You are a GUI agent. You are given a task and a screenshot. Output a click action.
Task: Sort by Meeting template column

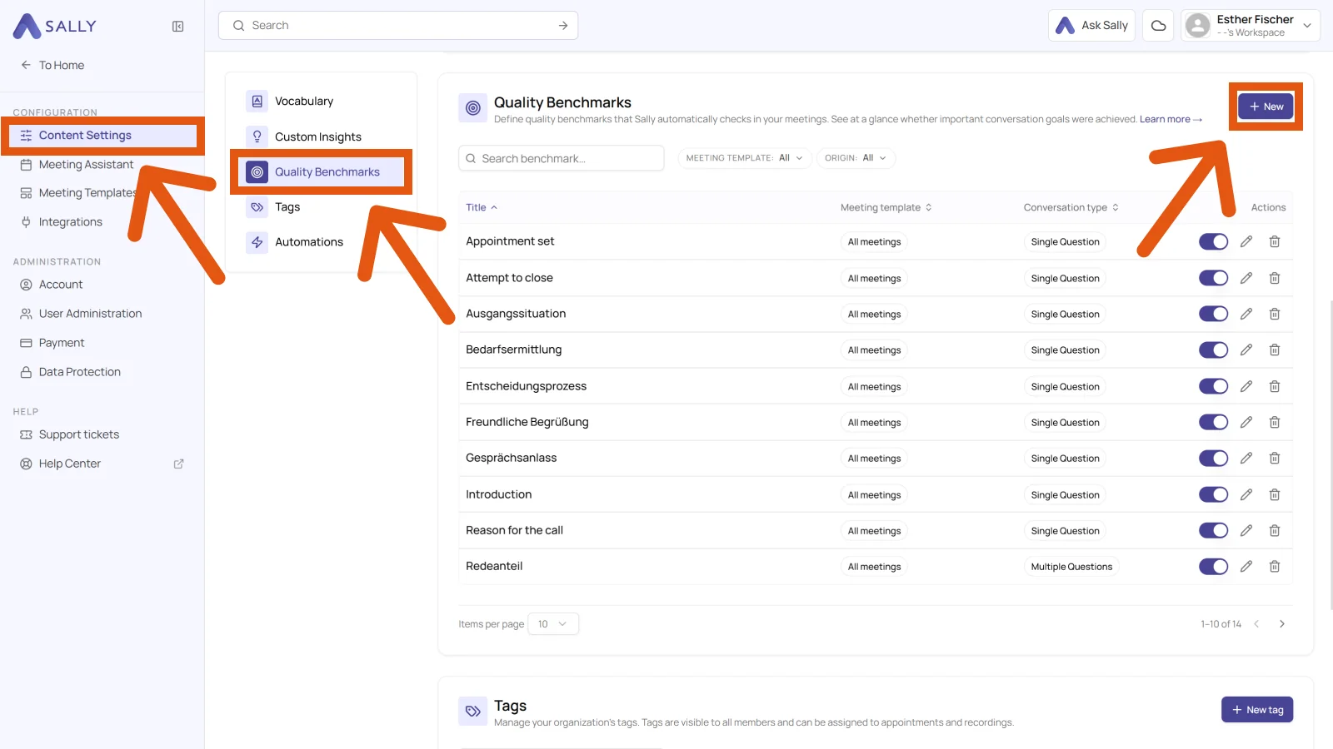886,207
